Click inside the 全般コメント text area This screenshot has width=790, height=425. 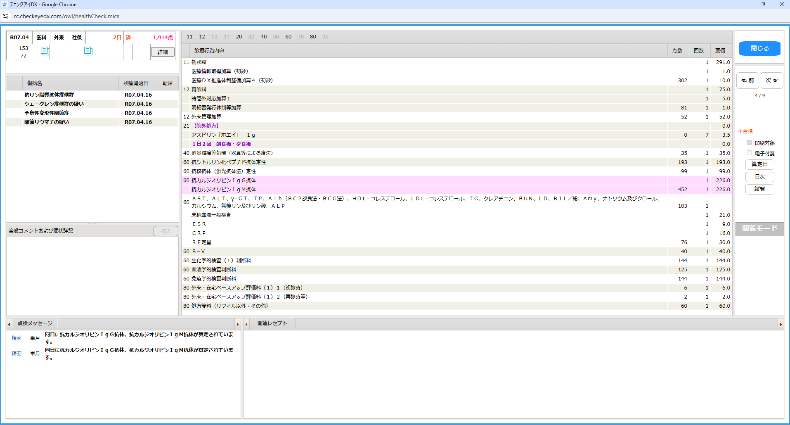point(92,276)
